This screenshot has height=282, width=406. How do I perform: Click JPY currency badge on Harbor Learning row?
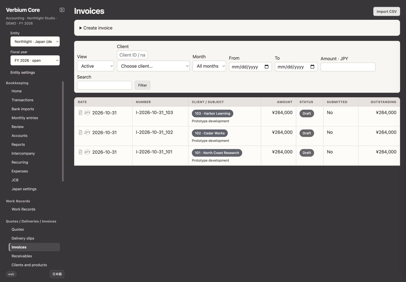pos(87,113)
